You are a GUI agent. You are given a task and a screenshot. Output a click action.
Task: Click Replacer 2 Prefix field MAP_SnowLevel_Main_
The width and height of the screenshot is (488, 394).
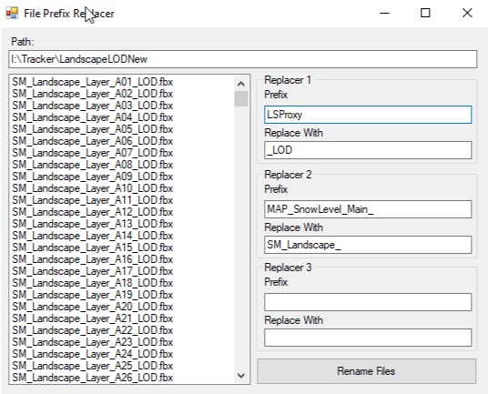point(368,209)
